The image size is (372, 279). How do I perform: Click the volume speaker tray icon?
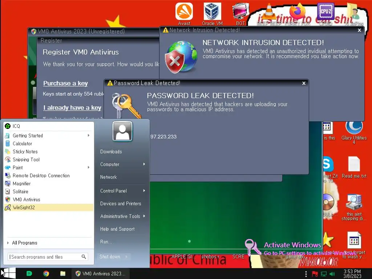[332, 274]
